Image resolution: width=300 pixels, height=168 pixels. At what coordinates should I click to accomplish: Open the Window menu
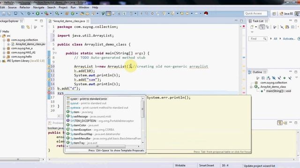click(84, 7)
